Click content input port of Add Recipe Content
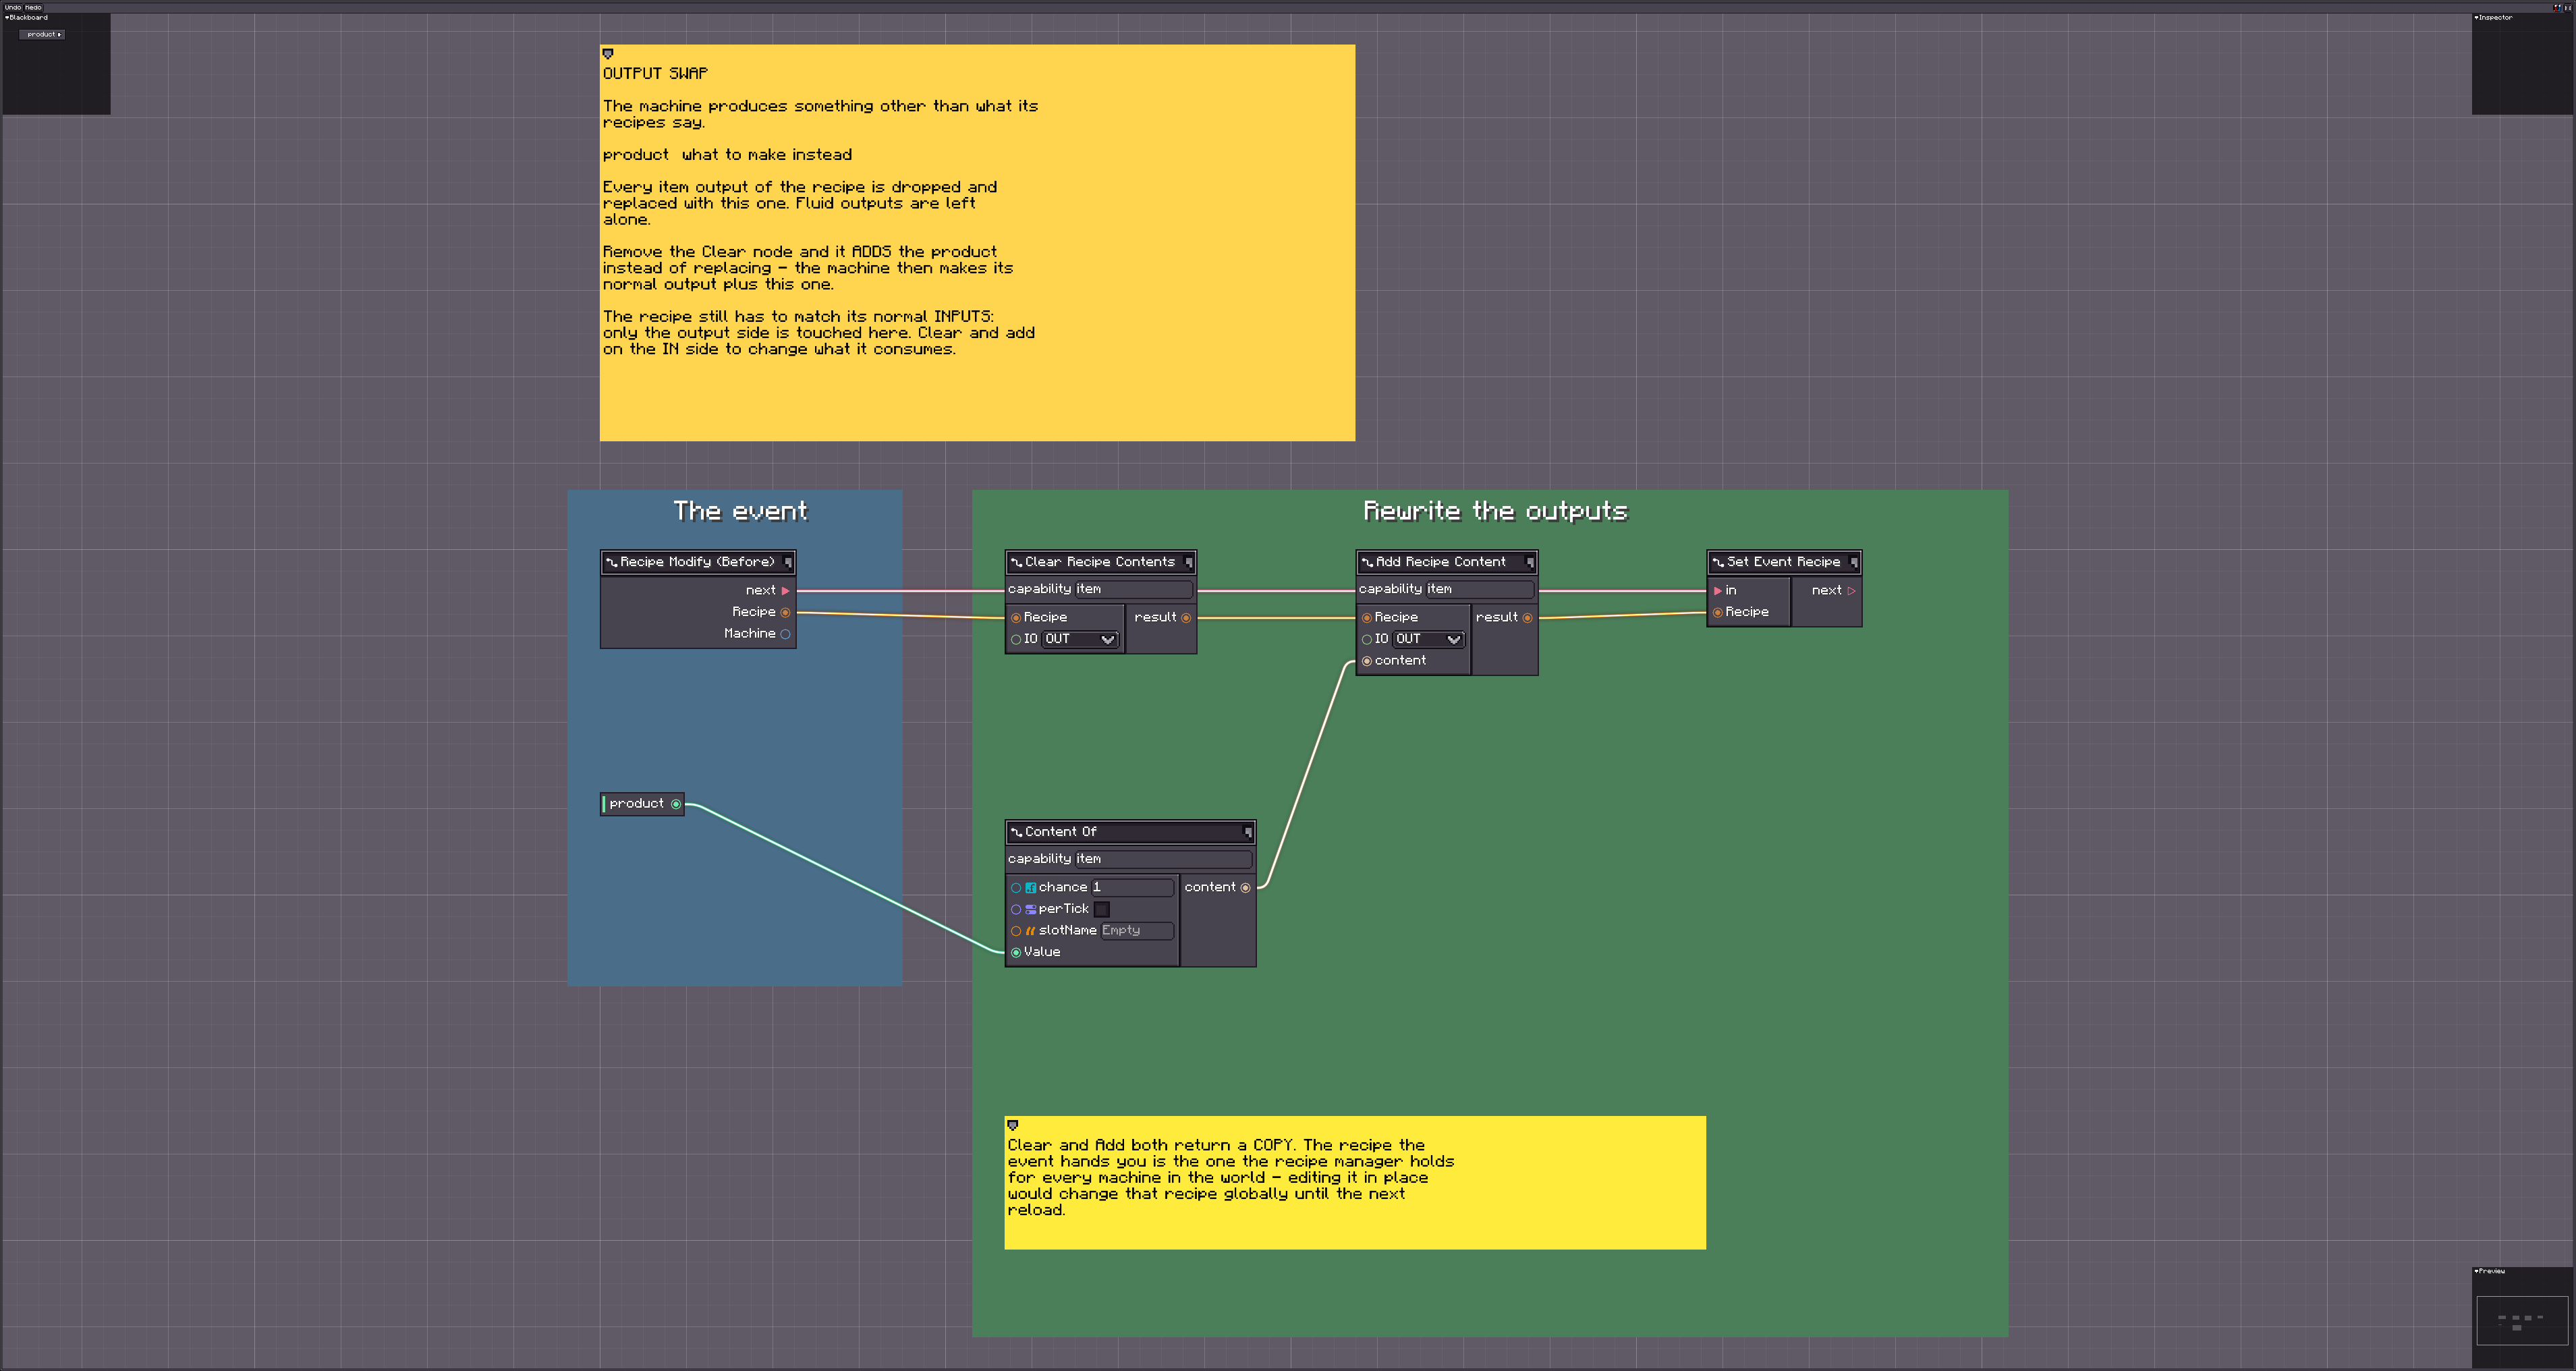This screenshot has height=1371, width=2576. [1367, 661]
